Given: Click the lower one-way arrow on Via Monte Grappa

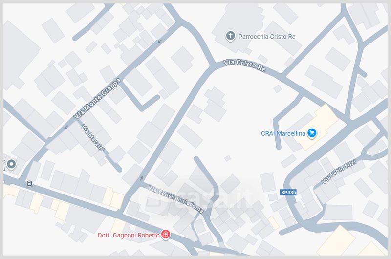Looking at the screenshot, I should coord(66,128).
